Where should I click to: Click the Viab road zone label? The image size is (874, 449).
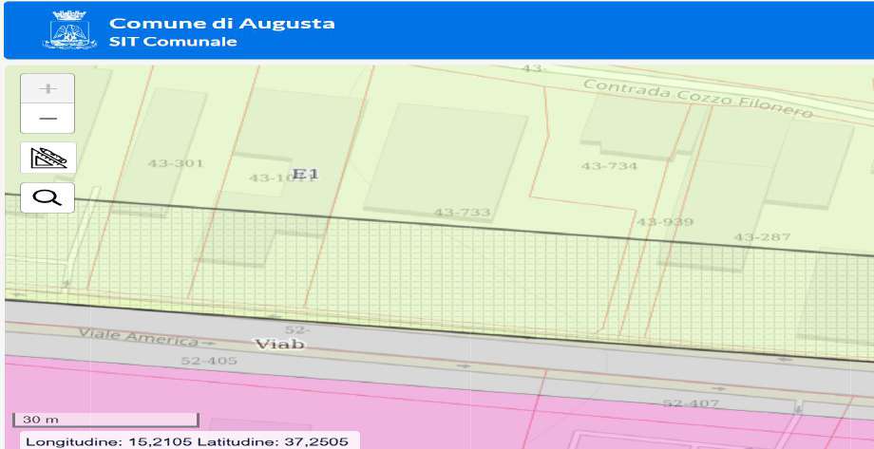280,344
